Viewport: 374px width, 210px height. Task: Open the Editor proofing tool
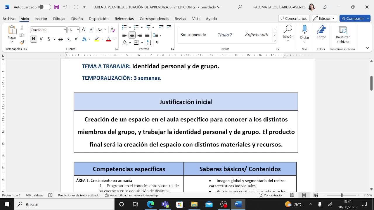click(321, 32)
